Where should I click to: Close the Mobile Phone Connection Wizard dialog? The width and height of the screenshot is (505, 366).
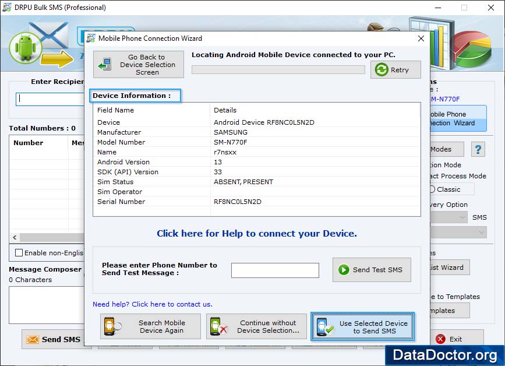click(x=421, y=38)
